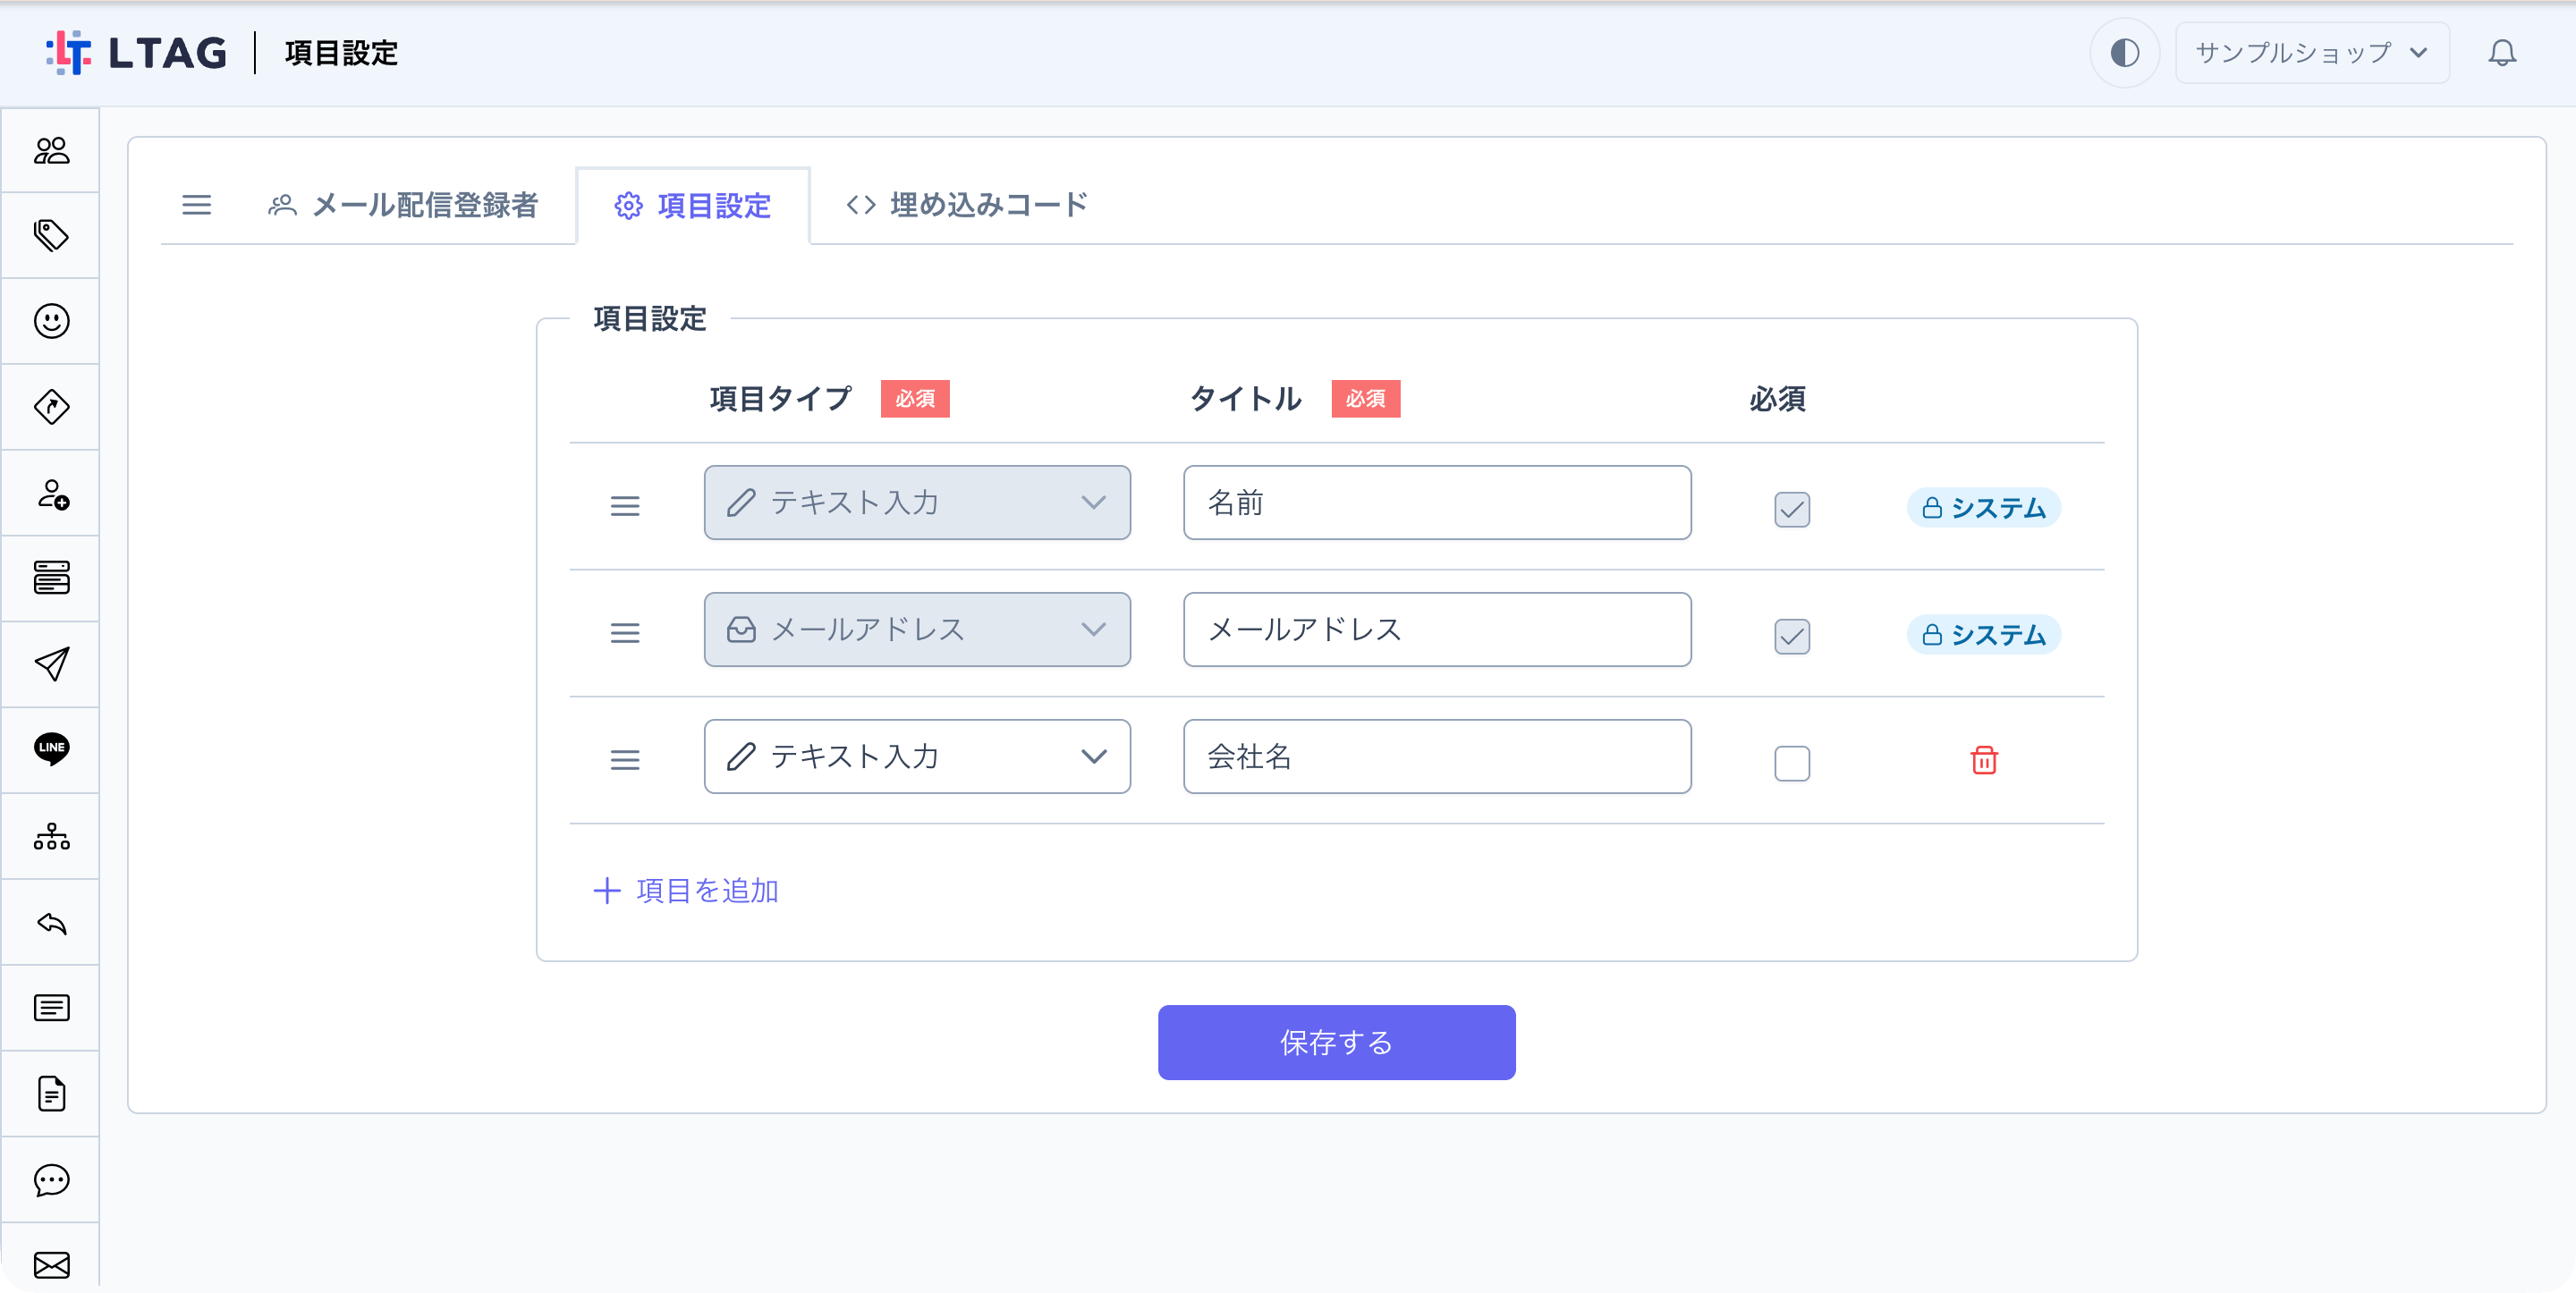Open the users group sidebar icon
The height and width of the screenshot is (1293, 2576).
[x=51, y=151]
